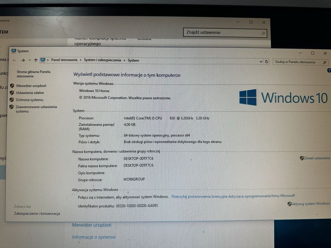Open Menedżer urządzeń link in Settings window
331x248 pixels.
[x=92, y=225]
